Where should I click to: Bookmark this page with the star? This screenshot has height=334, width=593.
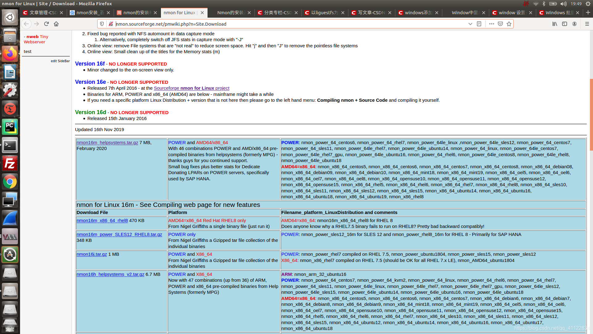(509, 24)
